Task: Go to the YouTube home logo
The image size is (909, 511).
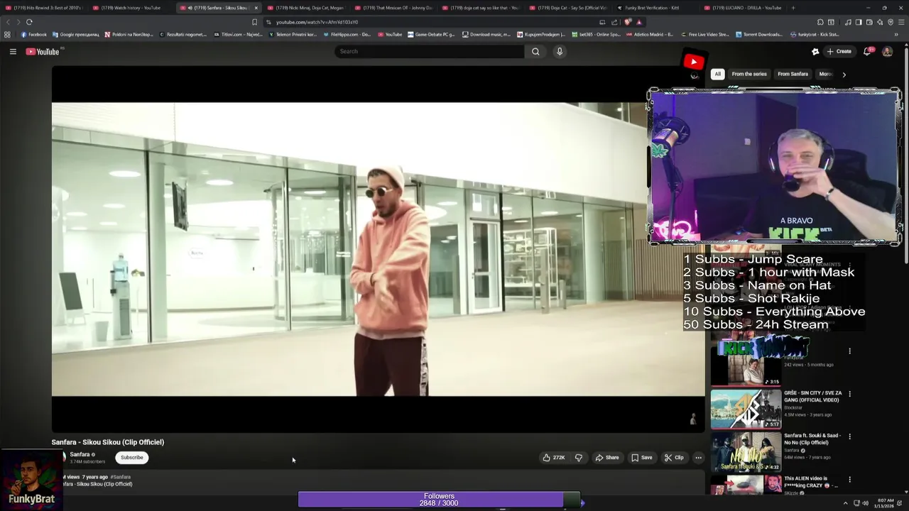Action: click(43, 51)
